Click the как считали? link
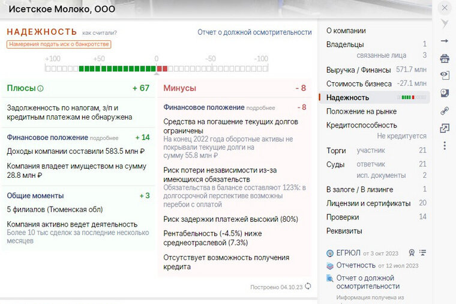456x304 pixels. click(100, 33)
